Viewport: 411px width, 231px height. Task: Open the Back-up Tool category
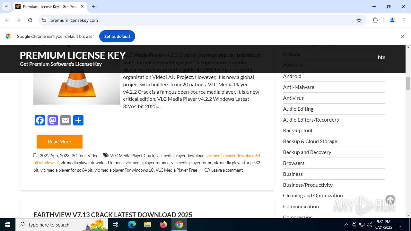(x=297, y=130)
